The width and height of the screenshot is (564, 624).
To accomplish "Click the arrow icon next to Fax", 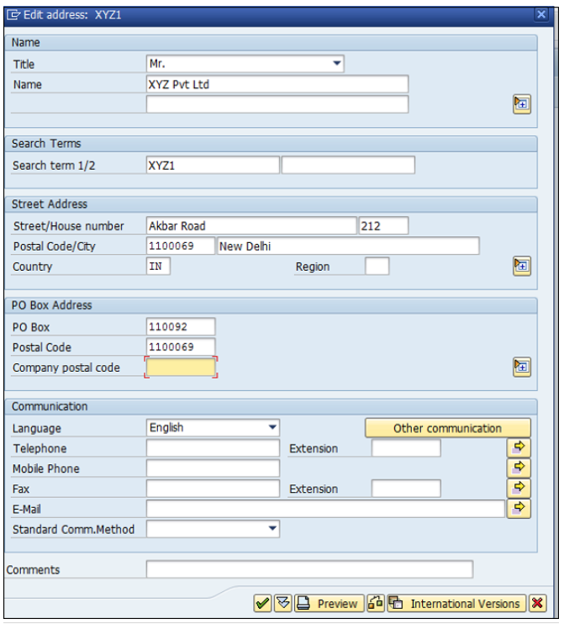I will point(519,488).
